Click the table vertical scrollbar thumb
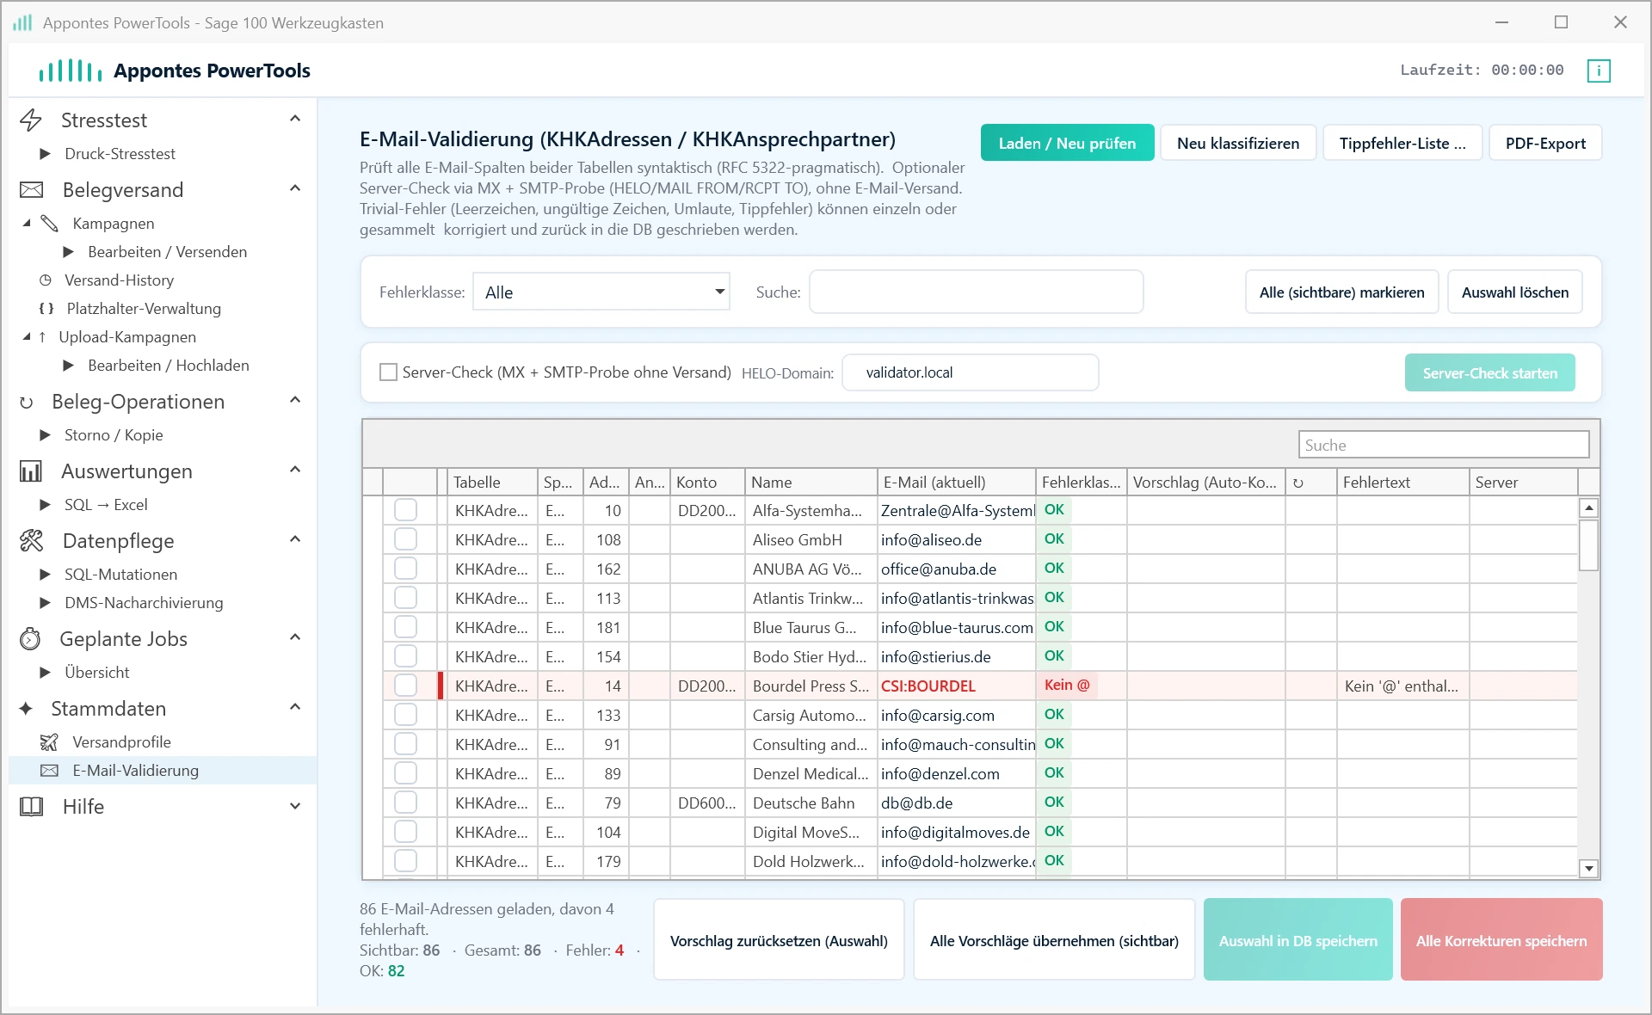Image resolution: width=1652 pixels, height=1015 pixels. 1588,544
